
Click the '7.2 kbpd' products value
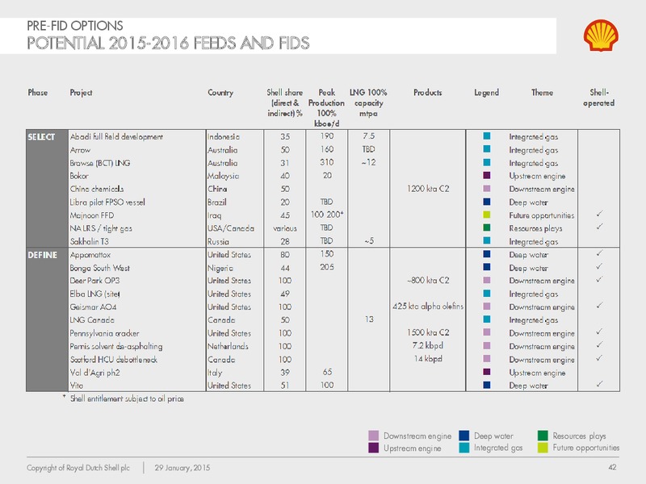coord(428,345)
